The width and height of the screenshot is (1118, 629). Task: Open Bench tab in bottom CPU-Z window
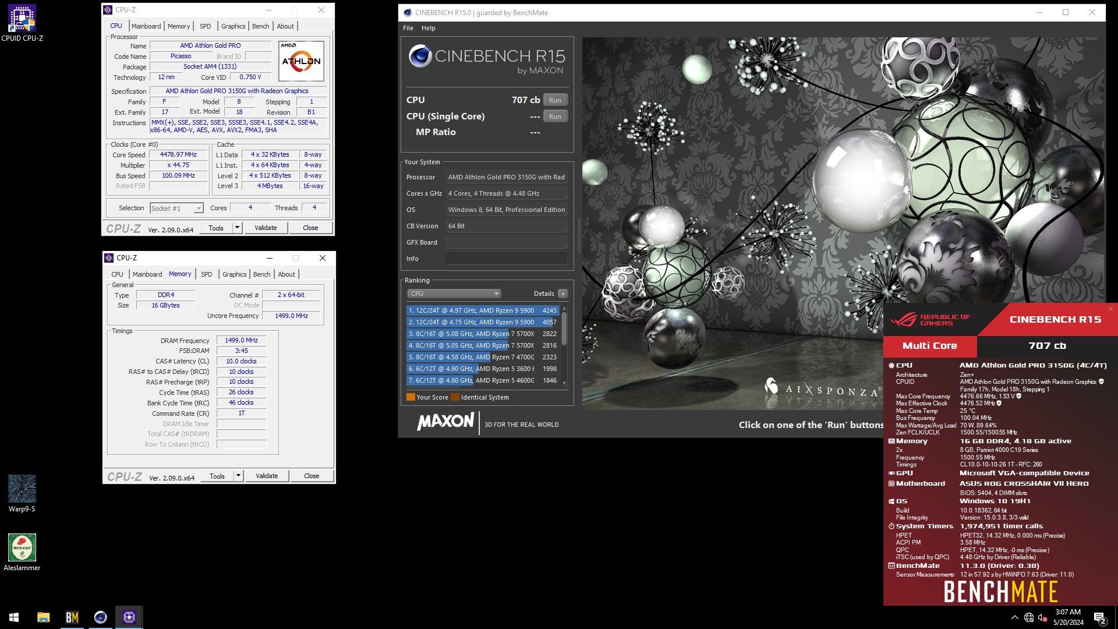pyautogui.click(x=262, y=274)
